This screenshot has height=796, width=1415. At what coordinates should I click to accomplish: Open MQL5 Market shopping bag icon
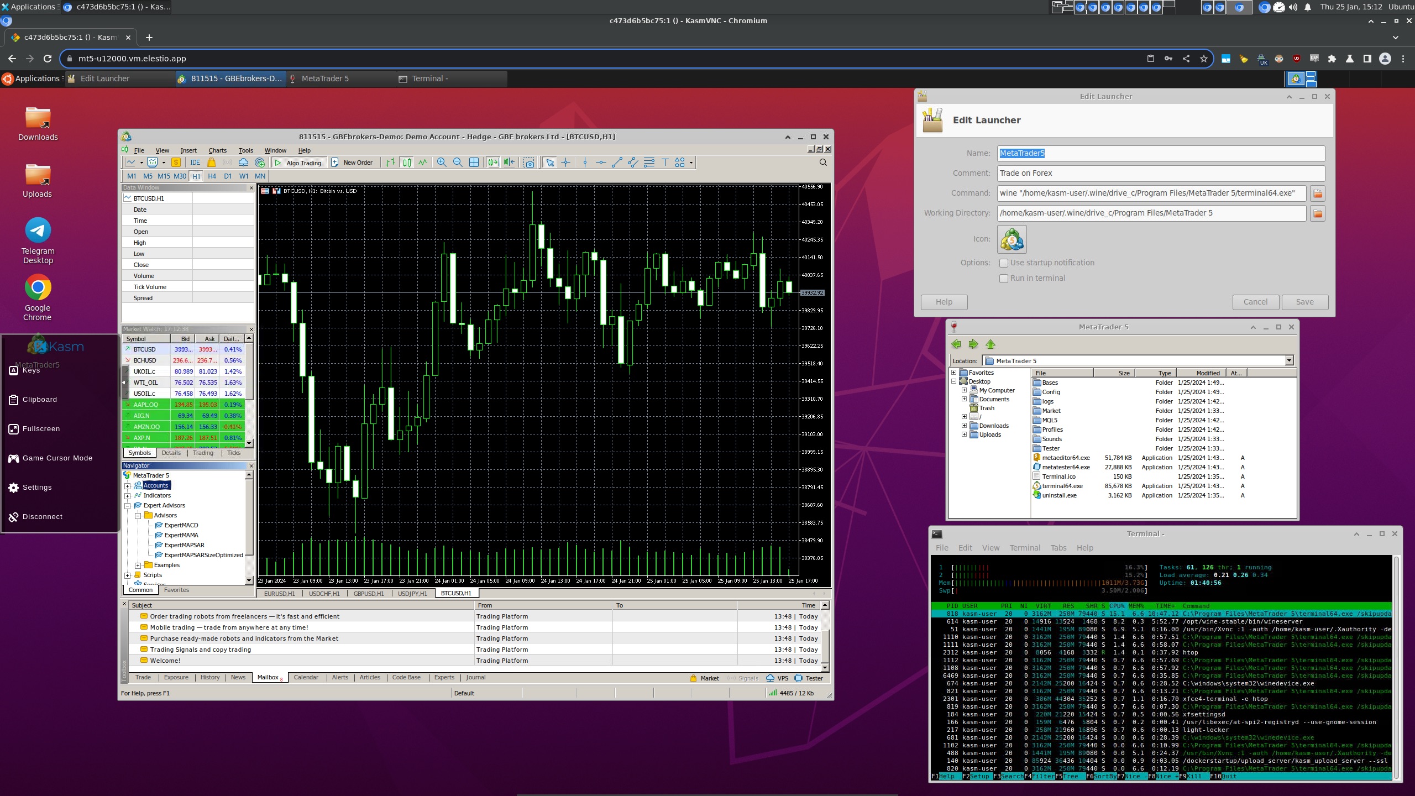pos(211,163)
